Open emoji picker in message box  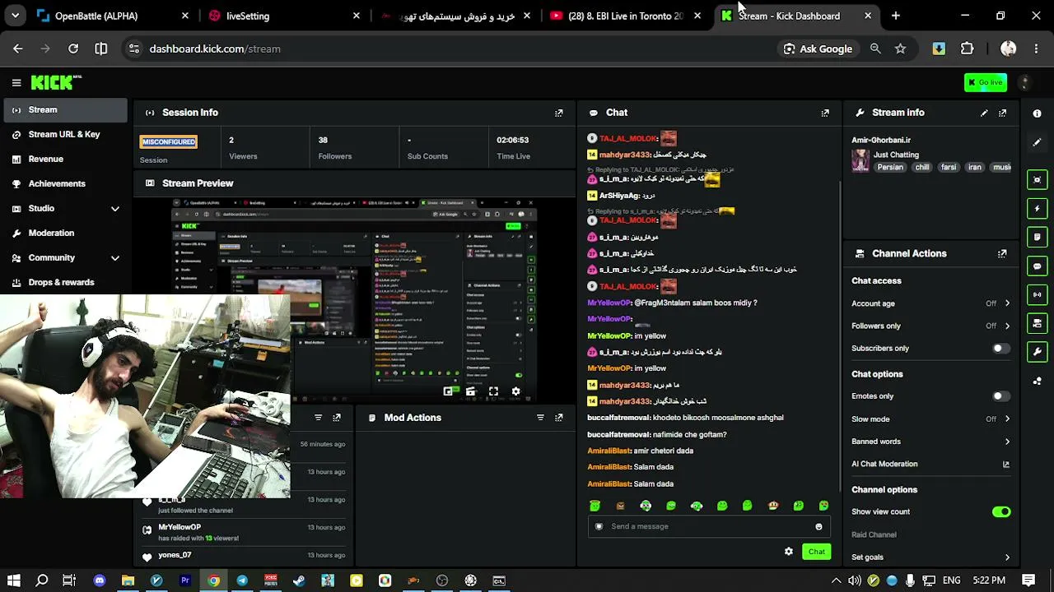click(818, 526)
